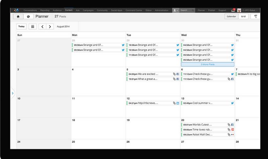Expand 3 More Posts on Wednesday
268x159 pixels.
[208, 64]
